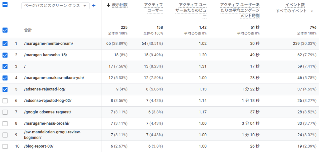Check the /adsense-rejected-log-02/ row checkbox

[5, 101]
